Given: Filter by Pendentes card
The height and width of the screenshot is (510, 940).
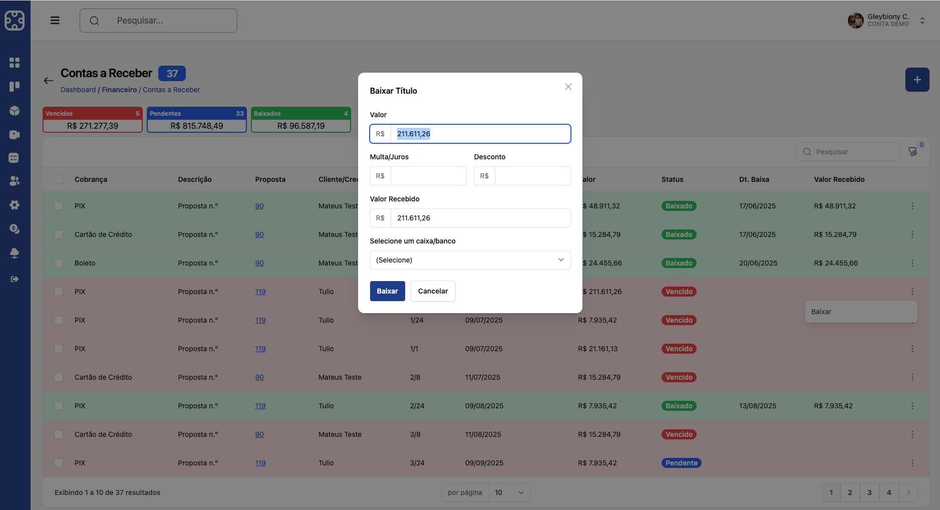Looking at the screenshot, I should click(197, 120).
